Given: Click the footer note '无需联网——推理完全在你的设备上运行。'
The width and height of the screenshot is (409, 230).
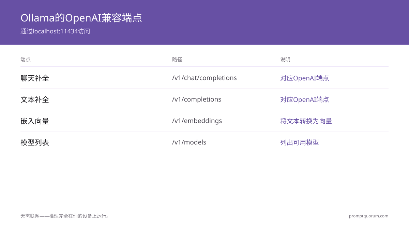Looking at the screenshot, I should click(65, 216).
